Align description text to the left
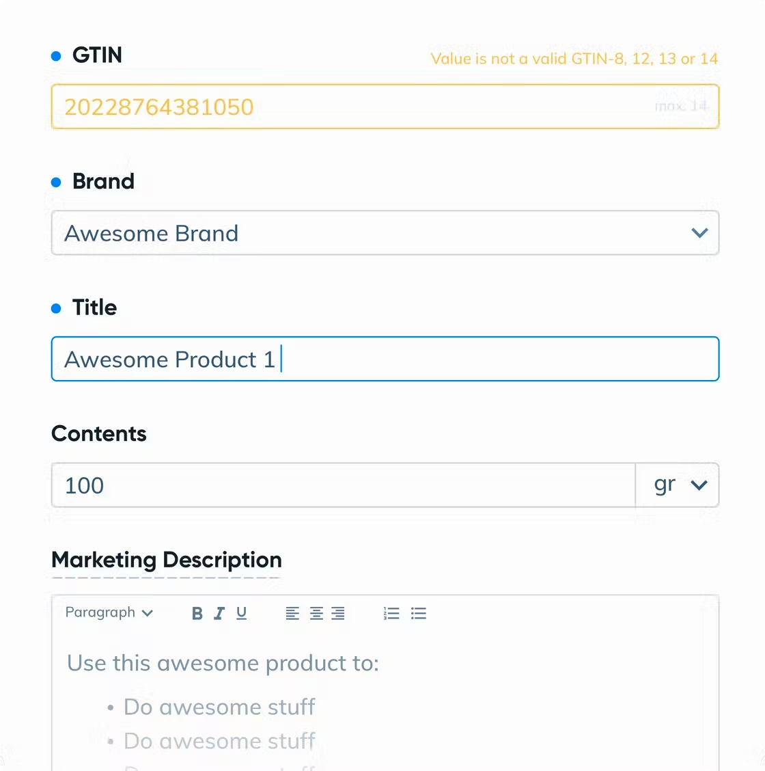Image resolution: width=765 pixels, height=771 pixels. coord(292,613)
